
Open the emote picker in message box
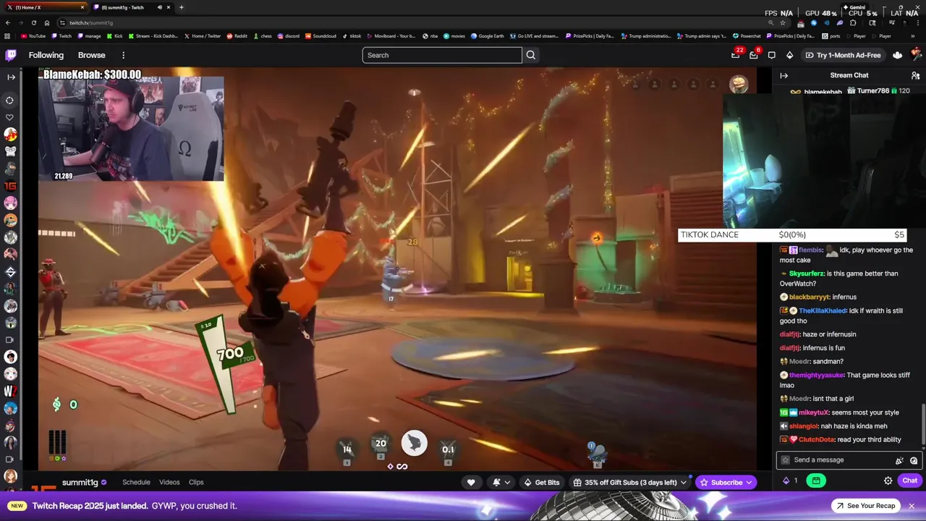click(914, 460)
